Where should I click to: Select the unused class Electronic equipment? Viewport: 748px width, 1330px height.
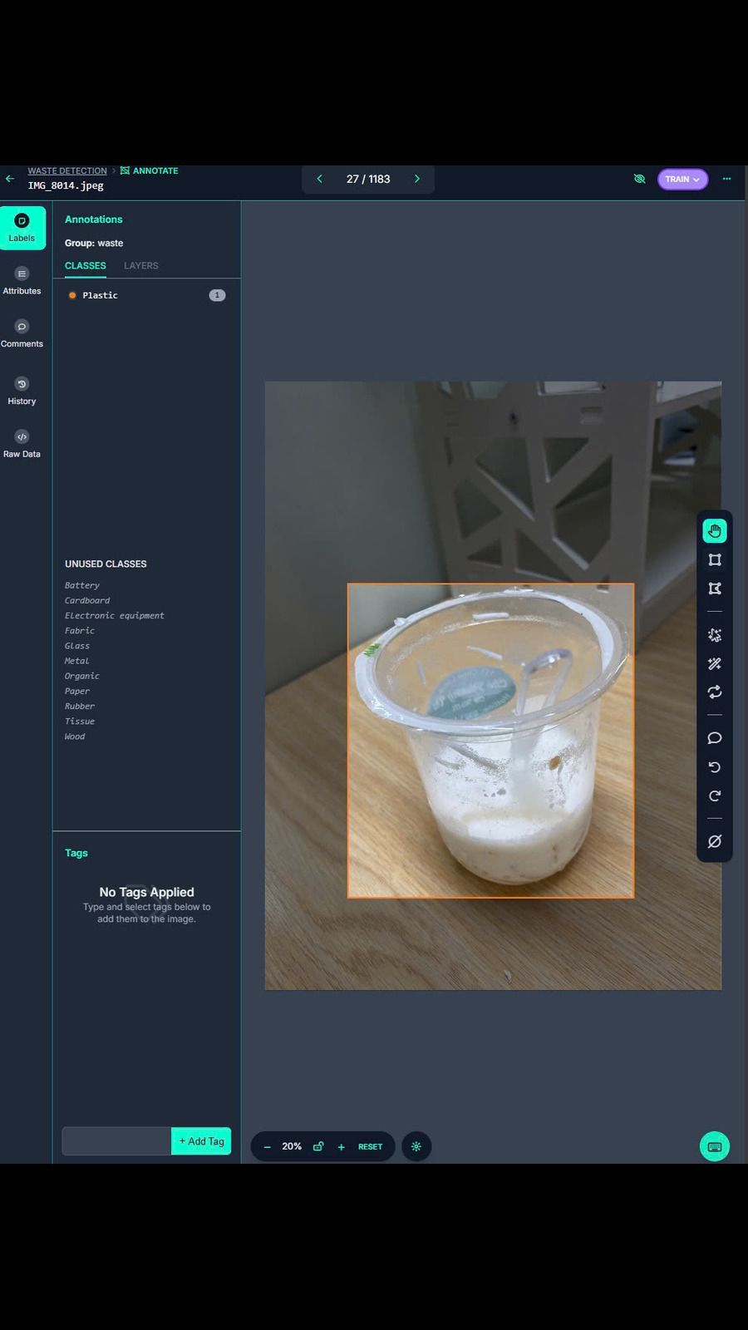click(x=115, y=615)
